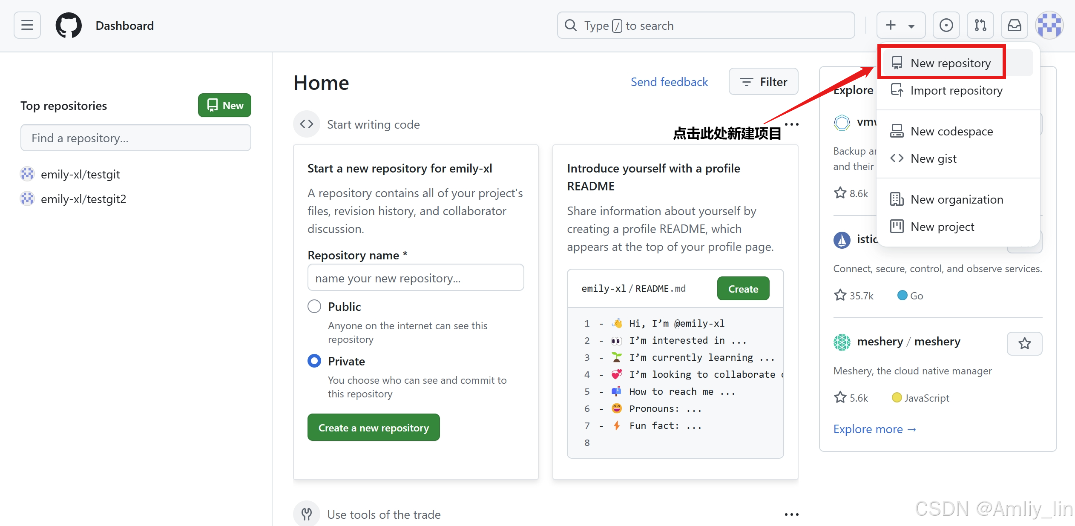Click the GitHub logo icon
1075x526 pixels.
point(69,26)
